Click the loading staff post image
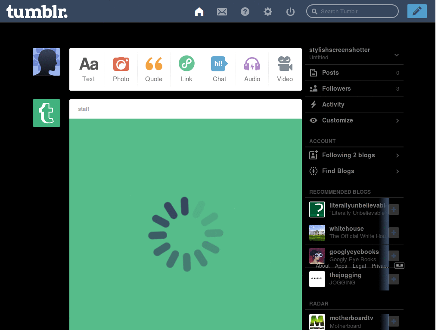441x330 pixels. pos(186,224)
